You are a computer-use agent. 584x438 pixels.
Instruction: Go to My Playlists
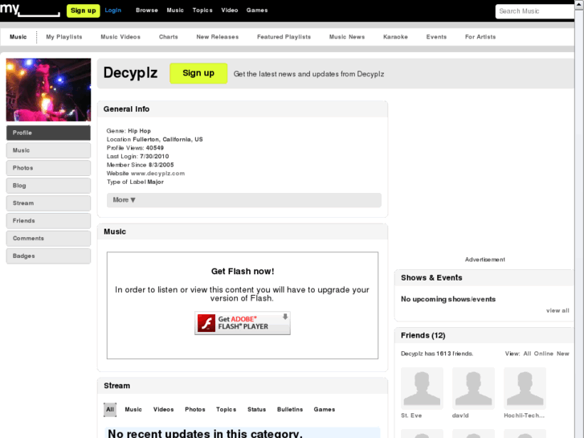(x=64, y=37)
